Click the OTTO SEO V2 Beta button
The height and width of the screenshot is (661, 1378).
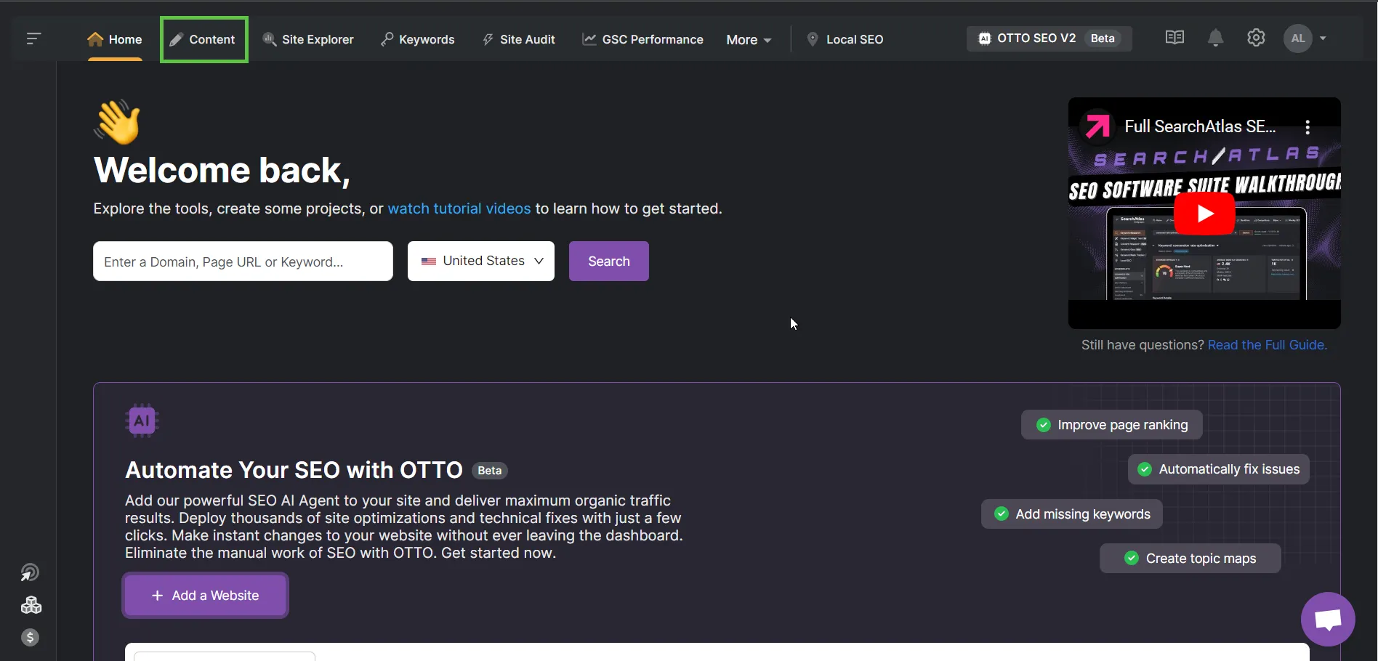tap(1049, 38)
